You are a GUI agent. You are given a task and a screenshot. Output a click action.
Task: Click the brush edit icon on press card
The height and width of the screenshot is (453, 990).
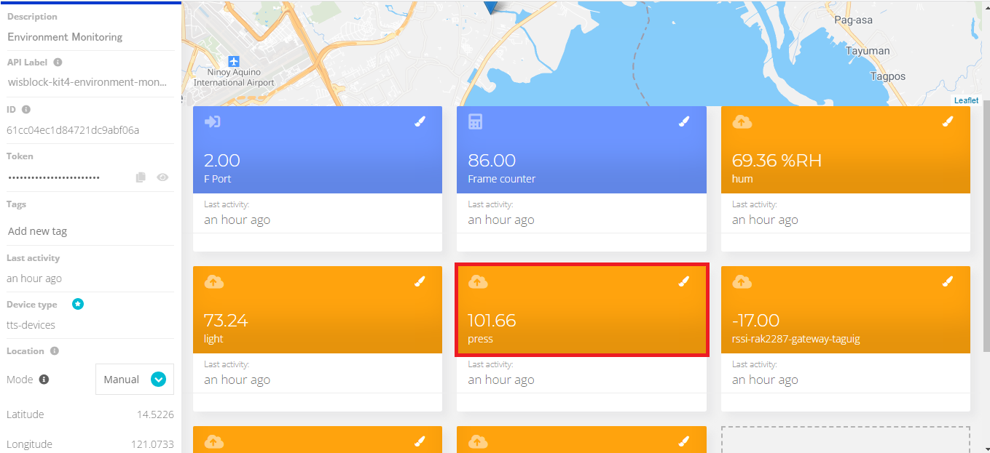(683, 282)
